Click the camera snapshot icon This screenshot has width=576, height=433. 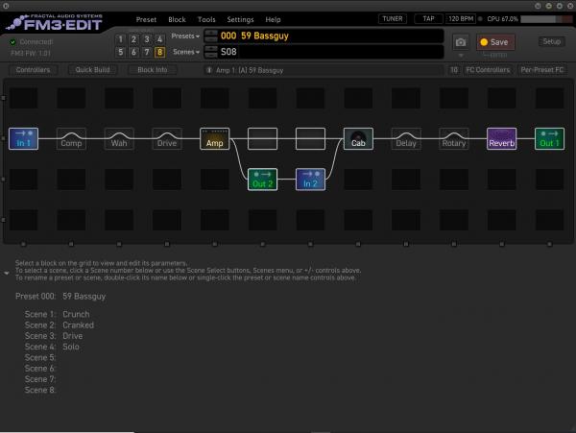click(x=461, y=42)
